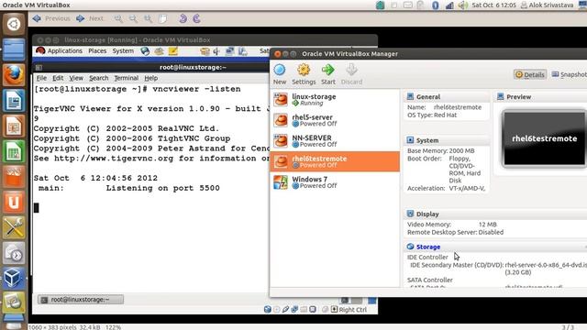Open the terminal Help menu
The image size is (587, 330).
(x=150, y=78)
